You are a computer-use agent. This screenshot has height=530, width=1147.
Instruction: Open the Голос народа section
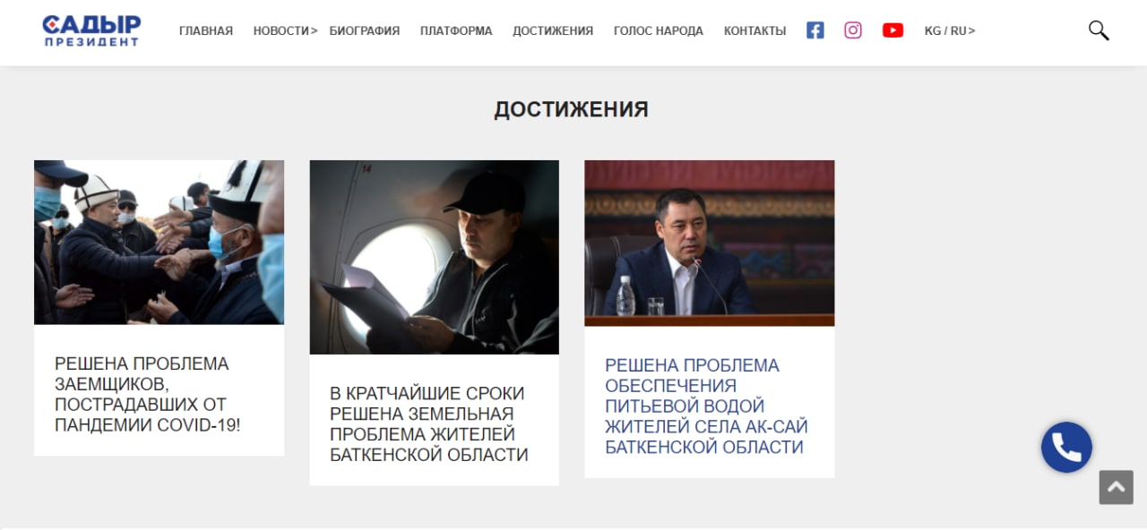coord(659,30)
